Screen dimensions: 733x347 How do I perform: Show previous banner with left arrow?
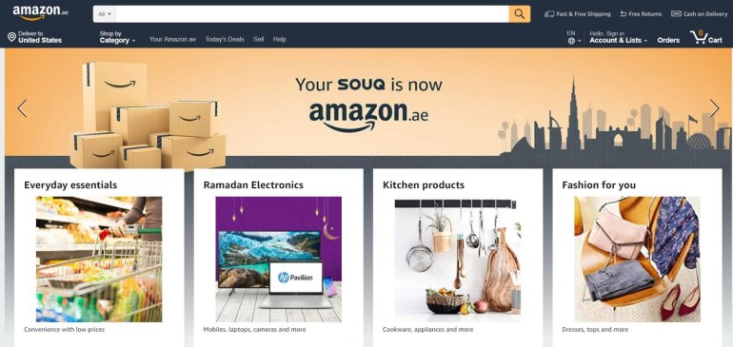coord(23,108)
